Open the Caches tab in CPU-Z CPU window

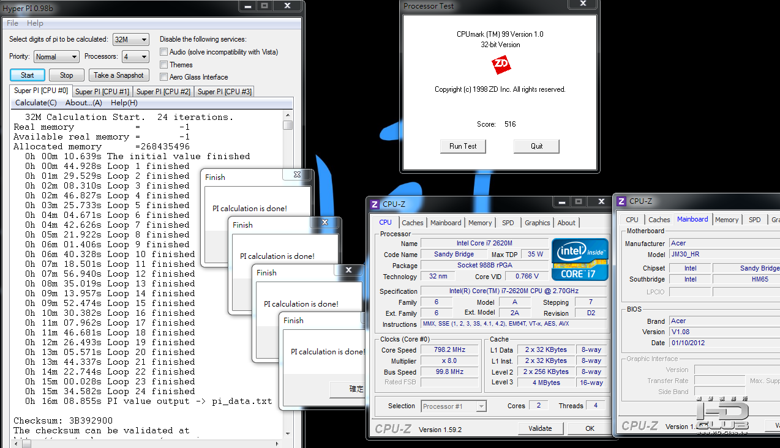(x=413, y=223)
